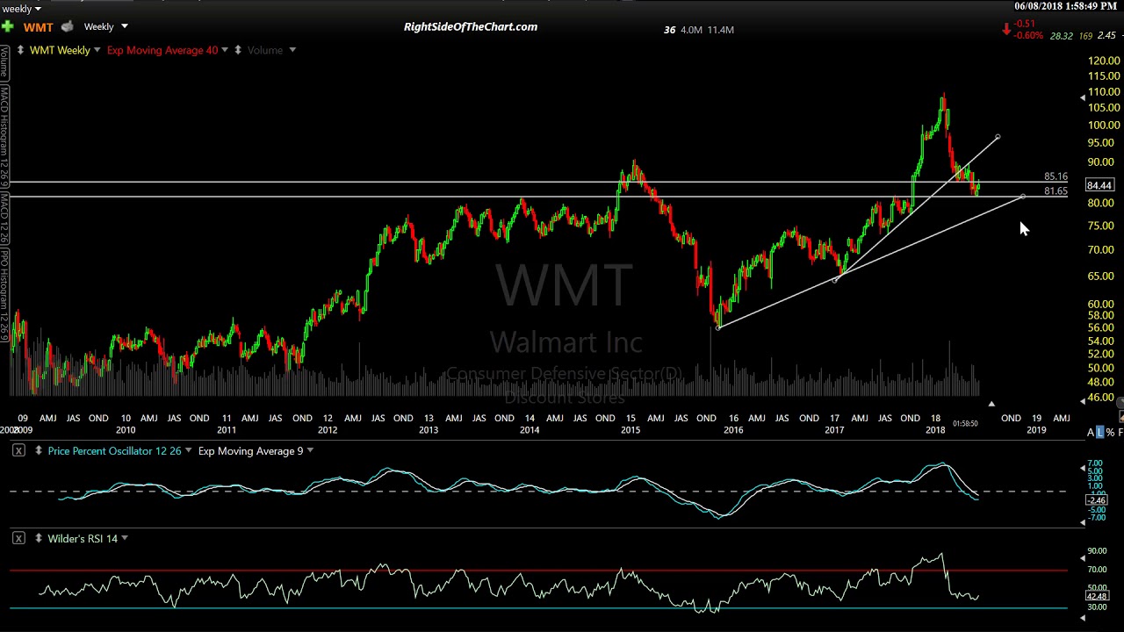The height and width of the screenshot is (632, 1124).
Task: Click triangle marker on the time axis
Action: (x=991, y=404)
